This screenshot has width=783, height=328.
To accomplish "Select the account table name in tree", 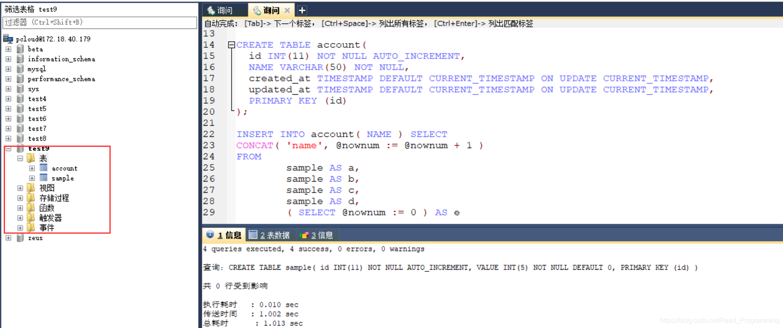I will (64, 168).
